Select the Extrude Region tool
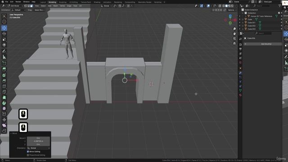 tap(4, 69)
